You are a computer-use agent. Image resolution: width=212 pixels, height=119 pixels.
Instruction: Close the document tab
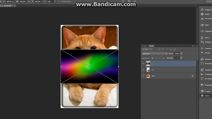pos(15,6)
